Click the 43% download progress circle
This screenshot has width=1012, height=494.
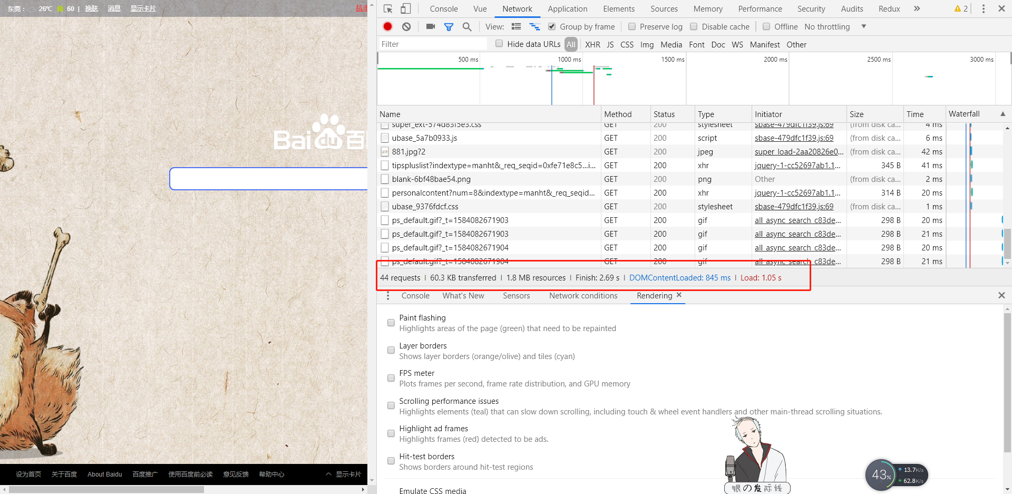point(880,474)
